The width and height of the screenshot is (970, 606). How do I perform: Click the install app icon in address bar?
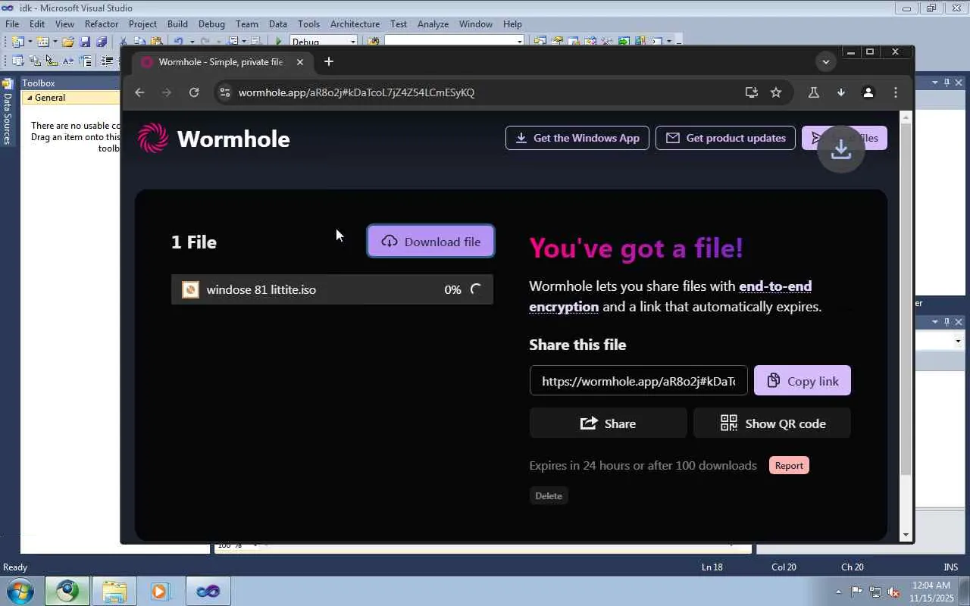point(751,92)
